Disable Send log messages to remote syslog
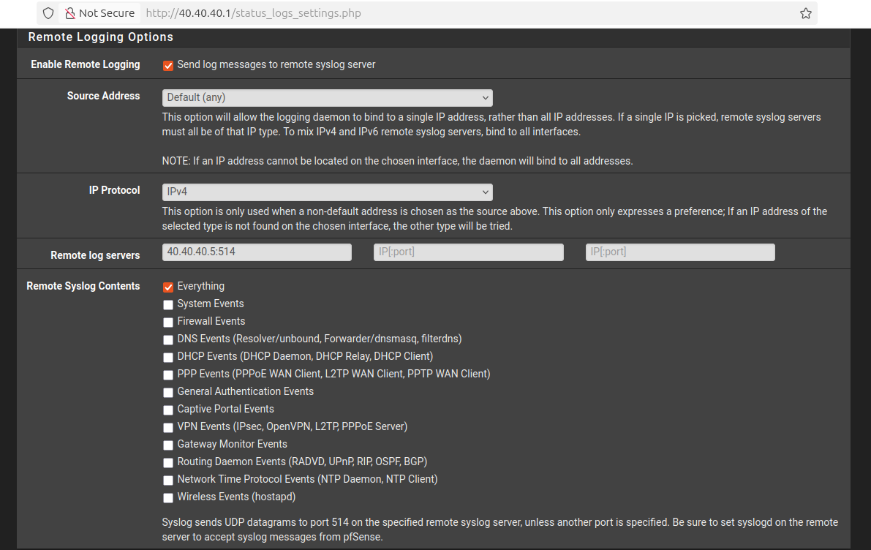The image size is (871, 550). point(168,65)
